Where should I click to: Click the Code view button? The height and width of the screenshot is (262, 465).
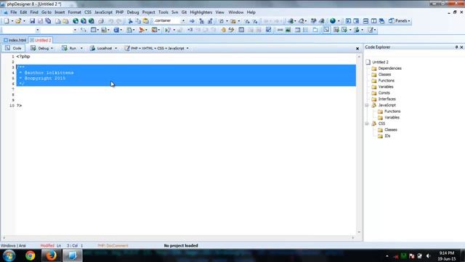point(14,48)
